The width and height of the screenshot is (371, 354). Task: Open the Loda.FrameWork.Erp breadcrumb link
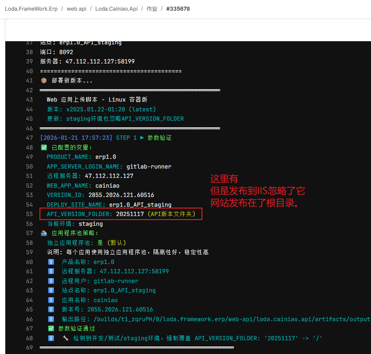pos(31,8)
